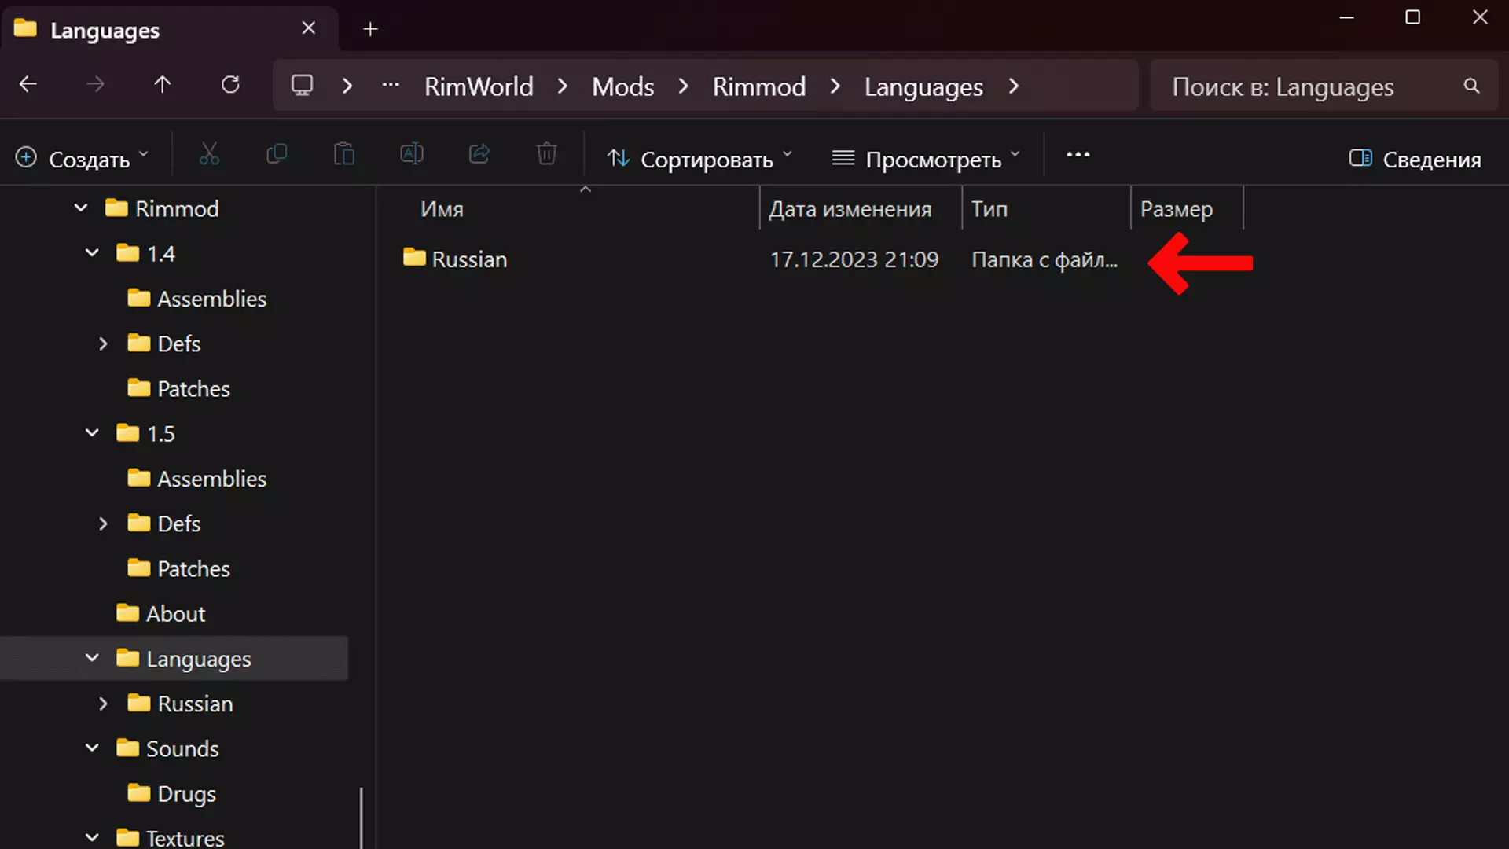Screen dimensions: 1509x849
Task: Click the Поиск в: Languages search box
Action: pyautogui.click(x=1305, y=86)
